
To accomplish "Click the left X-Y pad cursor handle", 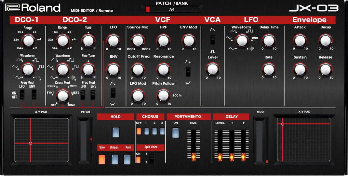I will [31, 143].
